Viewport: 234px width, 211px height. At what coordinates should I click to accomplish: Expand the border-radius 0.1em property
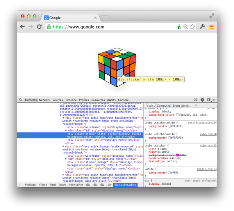tap(171, 158)
